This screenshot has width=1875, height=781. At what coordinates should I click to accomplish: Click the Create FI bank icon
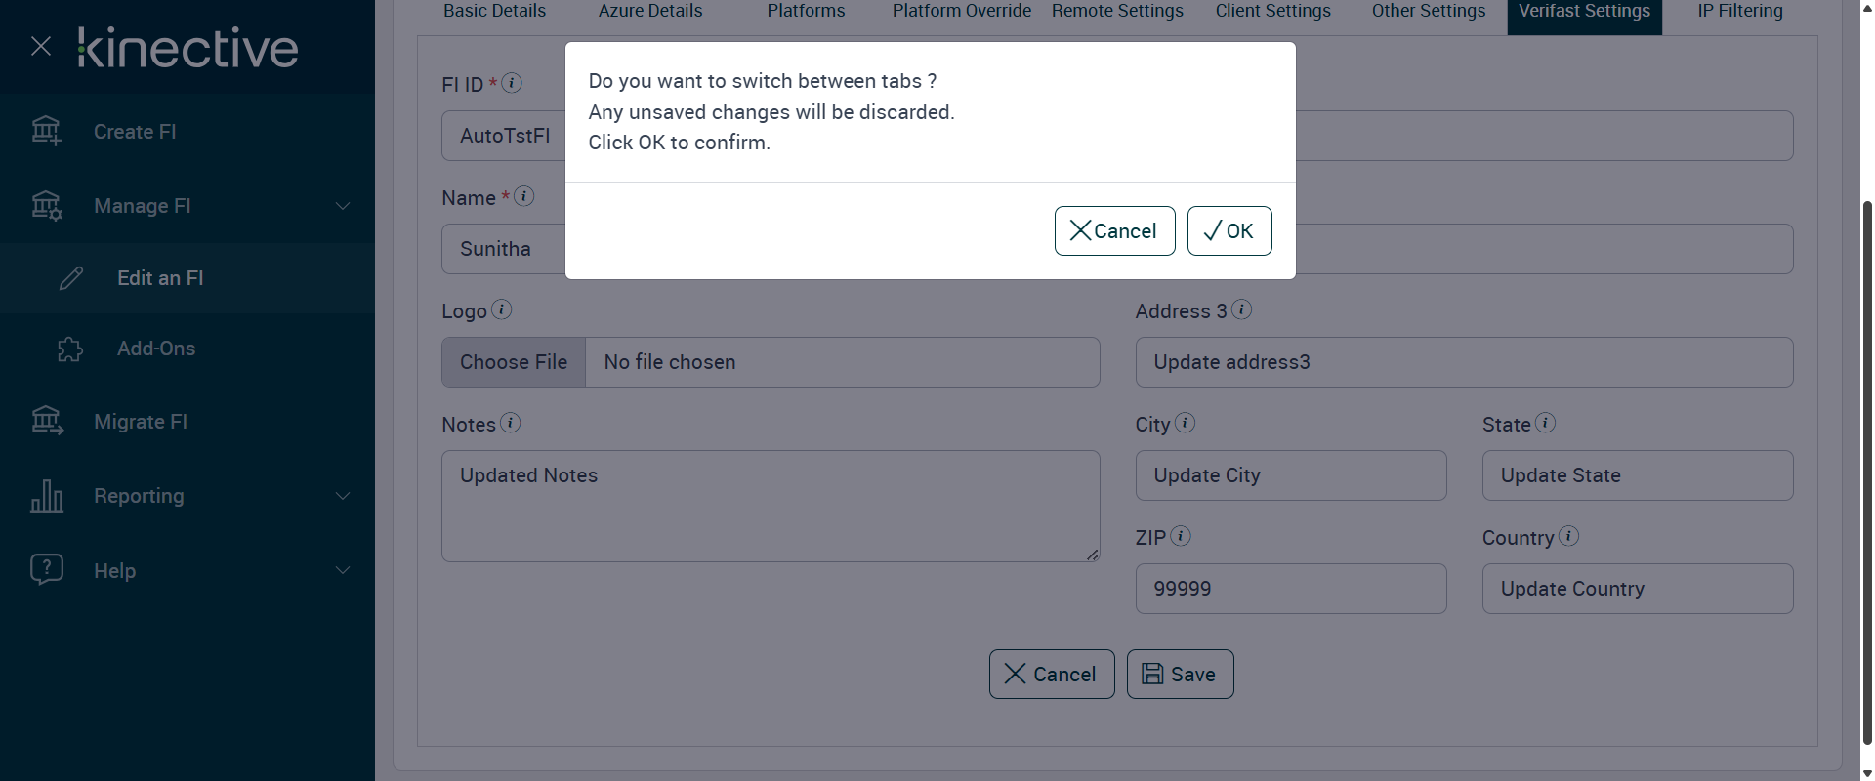click(x=46, y=131)
